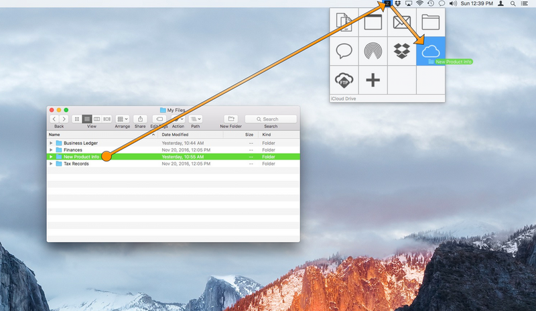Viewport: 536px width, 311px height.
Task: Click the Tax Records folder icon
Action: tap(59, 164)
